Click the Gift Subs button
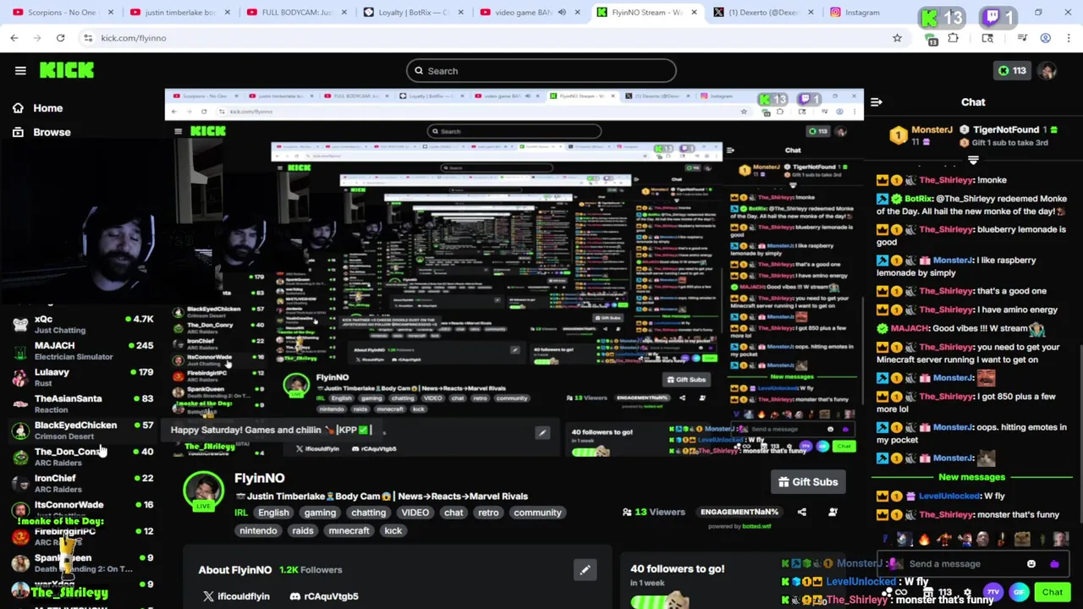The height and width of the screenshot is (609, 1083). point(808,482)
